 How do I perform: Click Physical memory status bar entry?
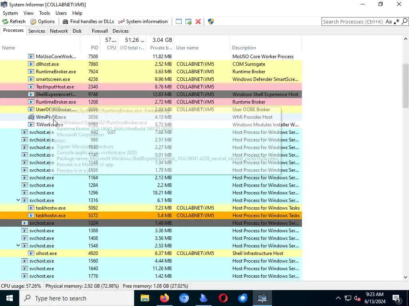[x=82, y=286]
